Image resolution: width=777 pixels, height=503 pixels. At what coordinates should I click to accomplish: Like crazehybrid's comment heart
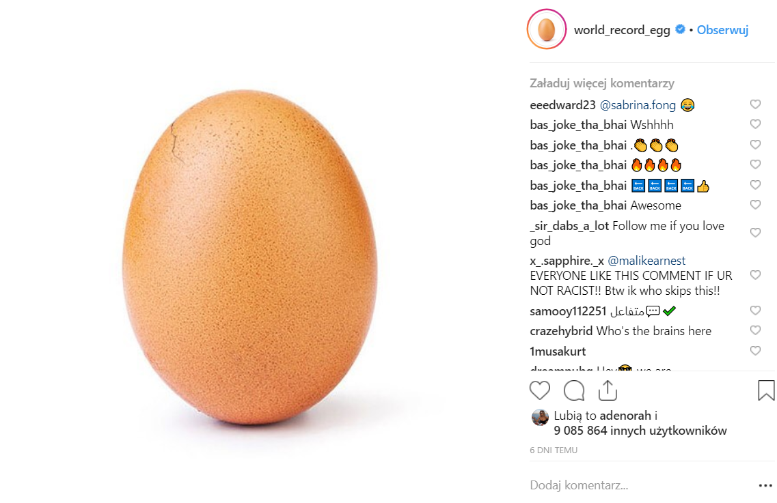(755, 330)
